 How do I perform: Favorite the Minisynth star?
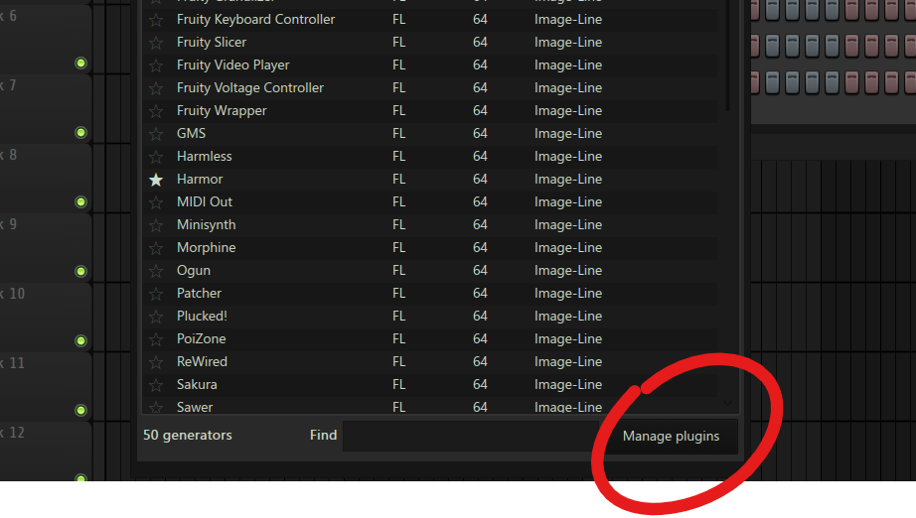(x=155, y=225)
